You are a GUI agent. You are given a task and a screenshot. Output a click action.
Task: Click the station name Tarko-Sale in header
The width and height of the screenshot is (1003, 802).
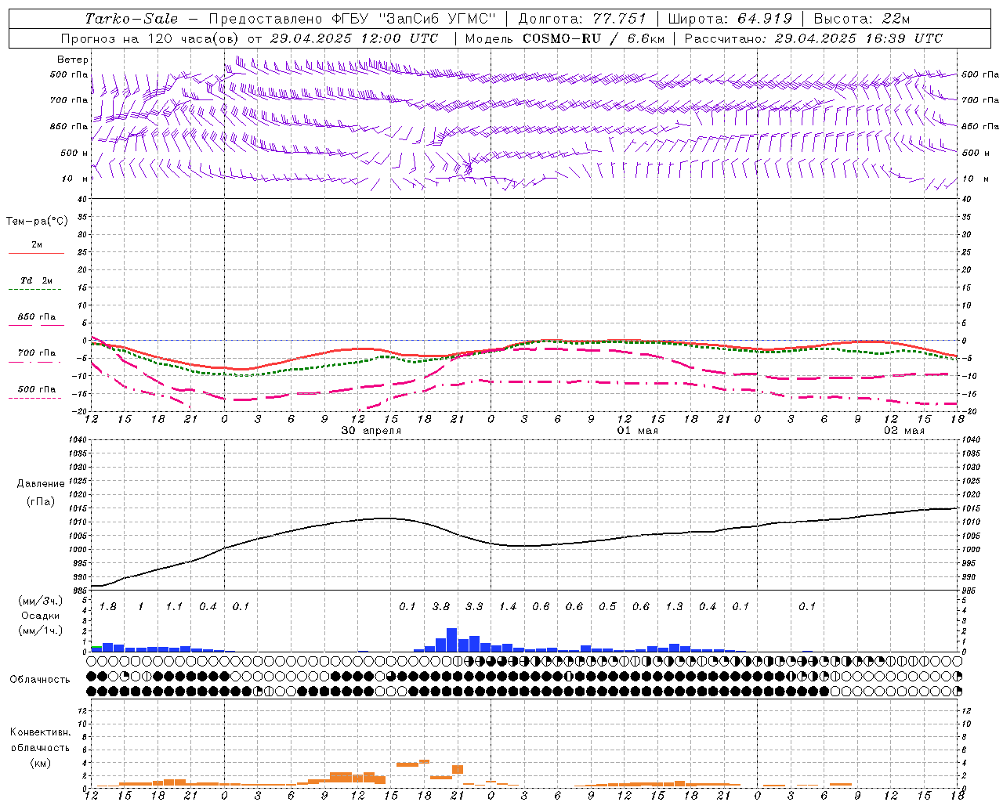pyautogui.click(x=132, y=19)
